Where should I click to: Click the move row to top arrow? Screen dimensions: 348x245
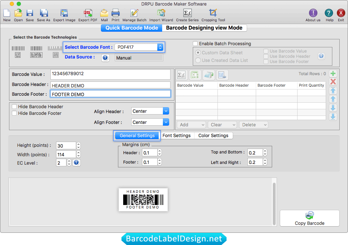pyautogui.click(x=333, y=90)
